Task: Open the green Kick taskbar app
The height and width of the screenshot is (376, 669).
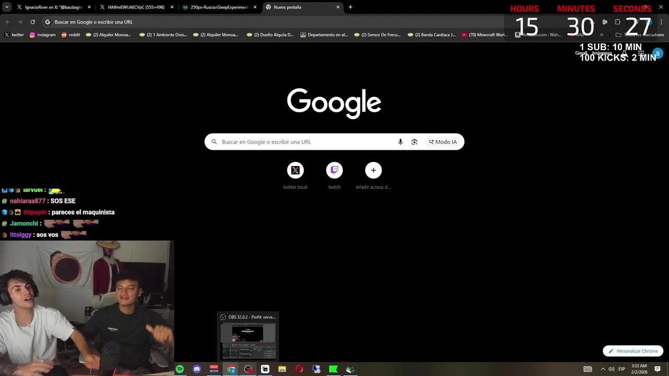Action: pos(333,369)
